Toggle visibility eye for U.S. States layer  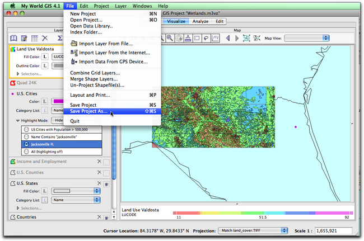pyautogui.click(x=106, y=183)
